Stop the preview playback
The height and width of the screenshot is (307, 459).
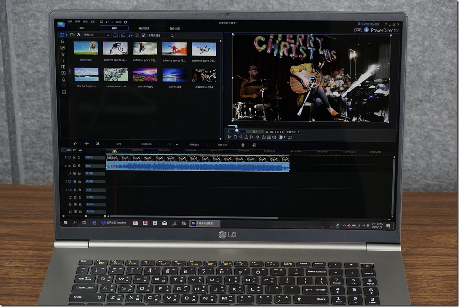tap(235, 137)
